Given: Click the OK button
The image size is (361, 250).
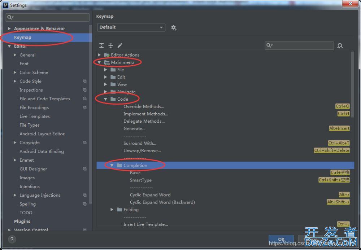Looking at the screenshot, I should click(281, 240).
